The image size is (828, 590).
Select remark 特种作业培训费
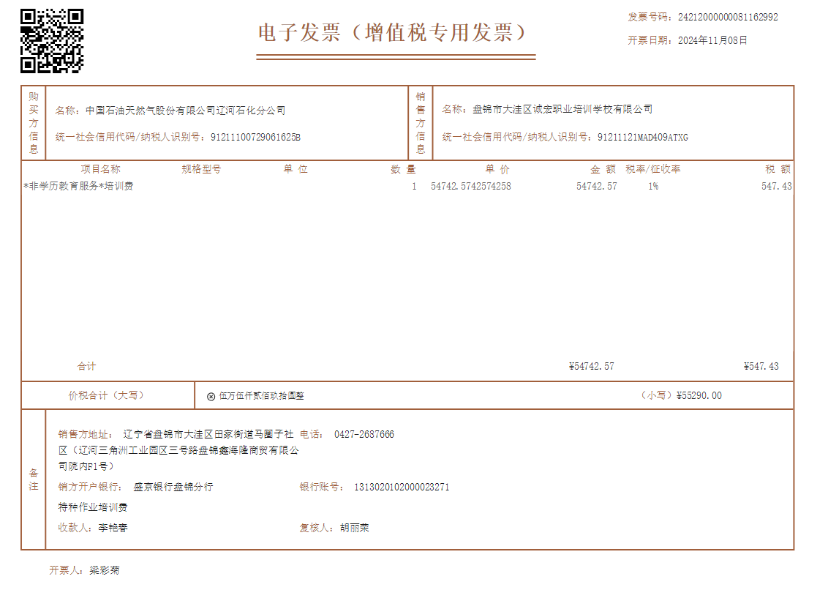point(93,507)
